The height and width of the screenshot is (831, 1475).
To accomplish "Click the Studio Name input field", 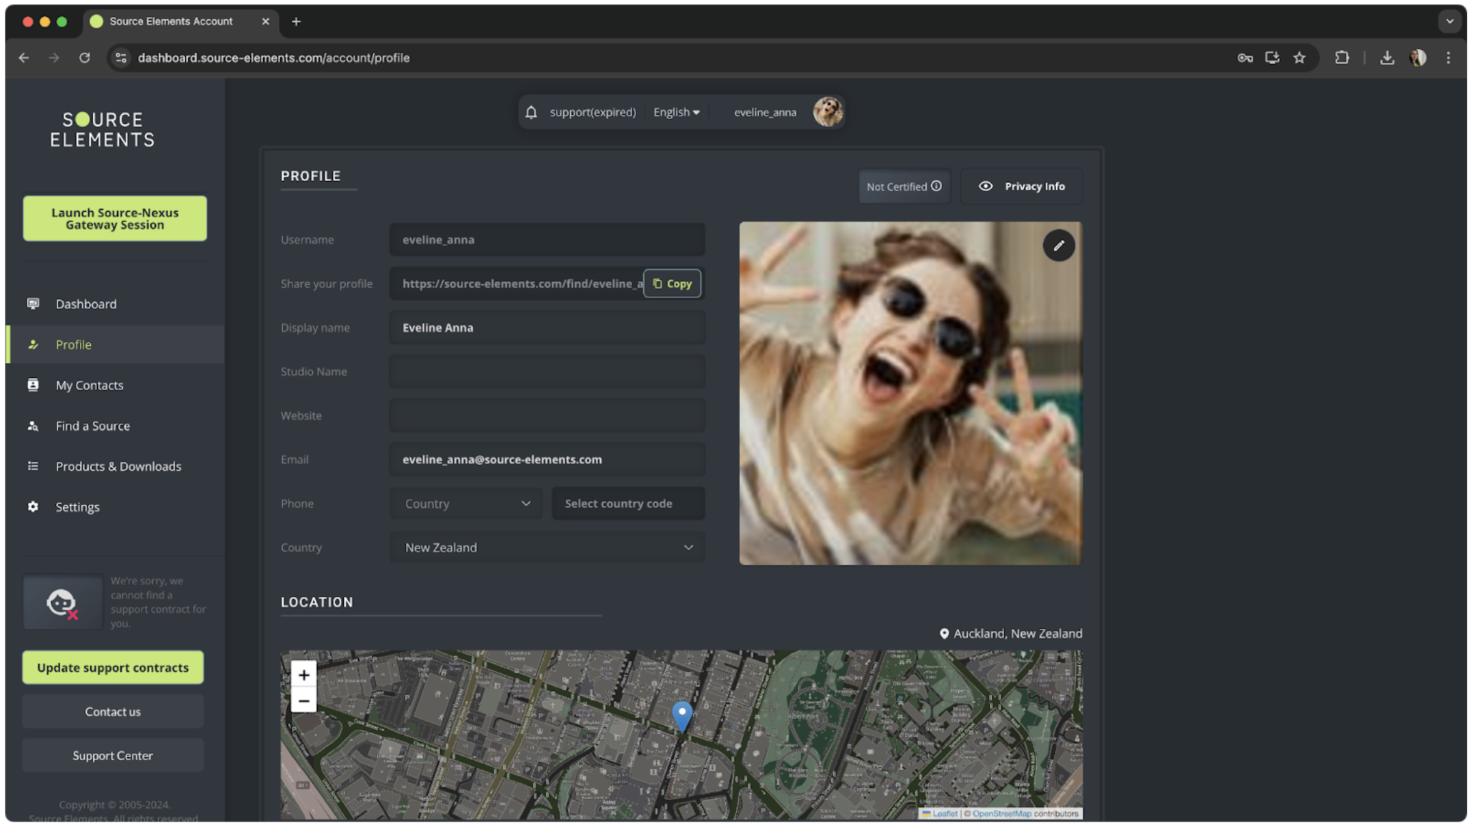I will point(547,372).
